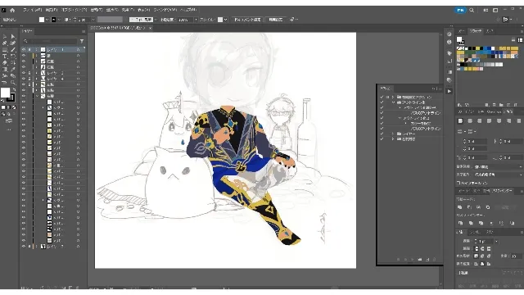Open the オブジェクト menu

pyautogui.click(x=75, y=10)
